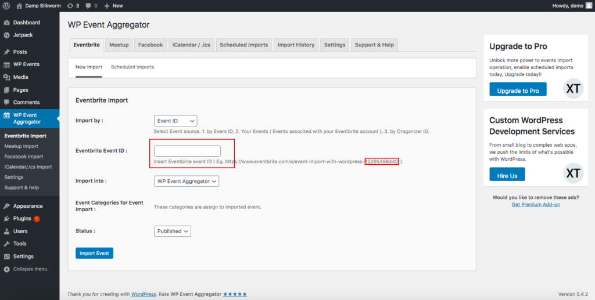Click the plus New icon in admin bar
595x300 pixels.
tap(107, 6)
